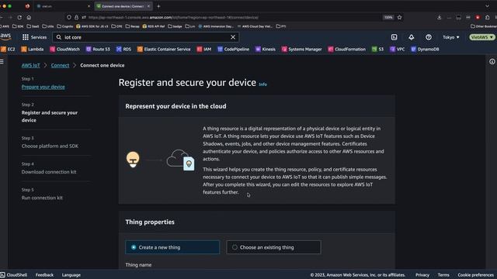Click 'Download connection kit' step text
497x279 pixels.
click(49, 172)
